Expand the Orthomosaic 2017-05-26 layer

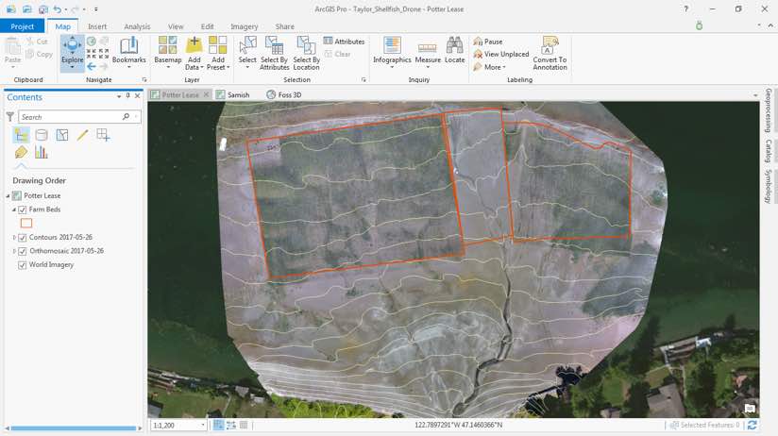coord(14,251)
